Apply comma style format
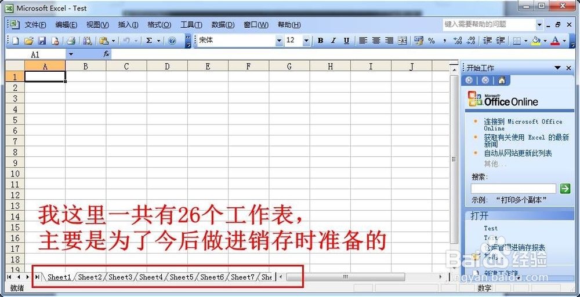 [445, 41]
